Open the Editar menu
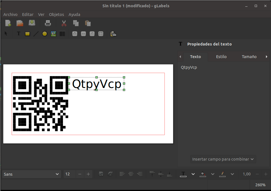Screen dimensions: 271x191 point(28,15)
